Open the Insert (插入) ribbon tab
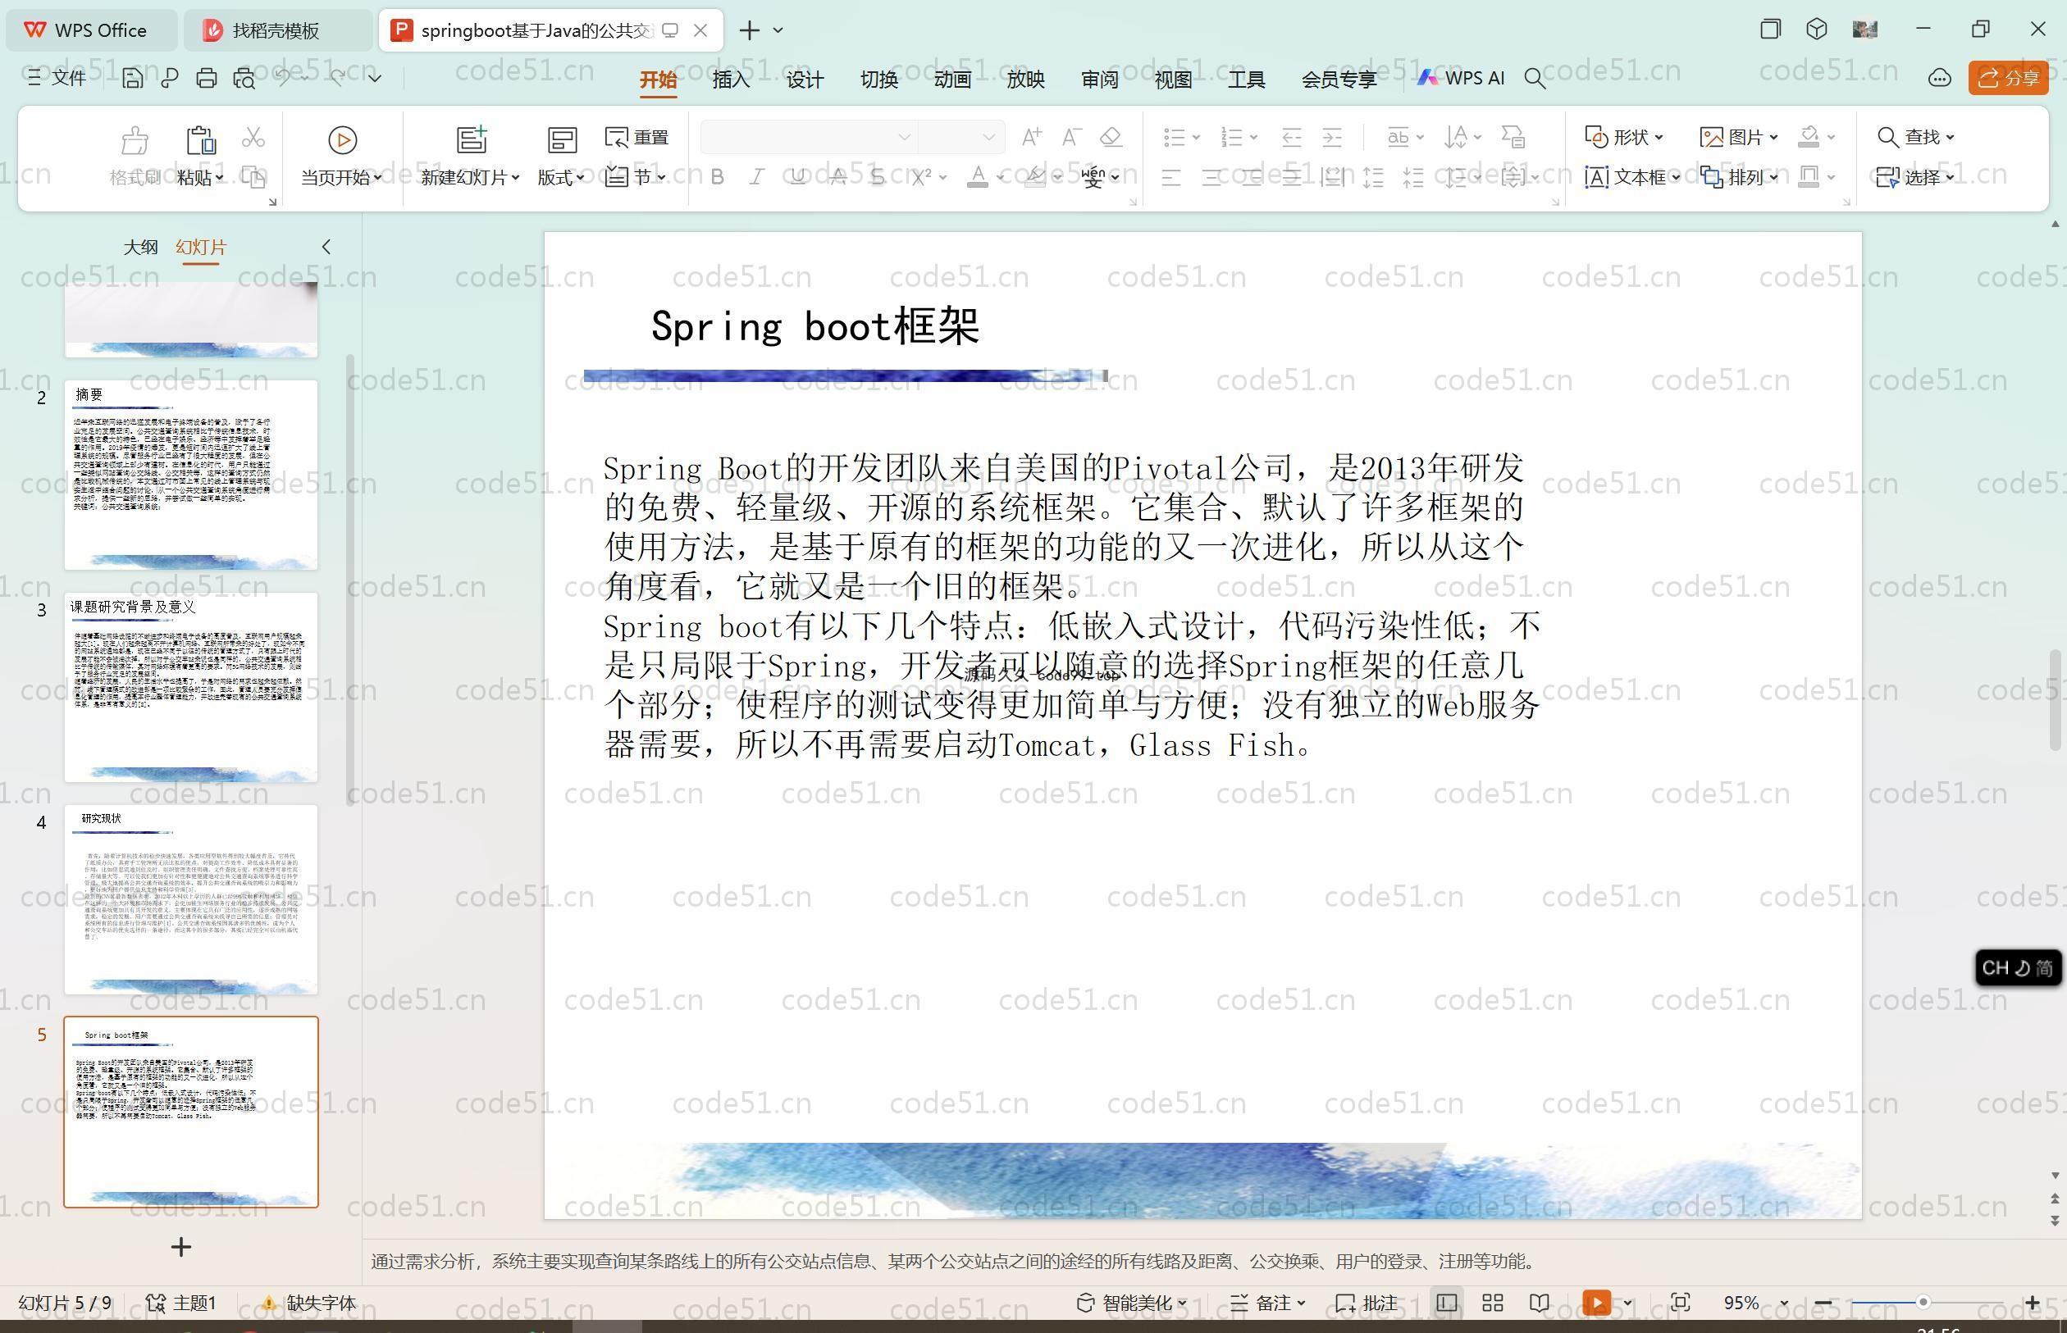 [731, 80]
